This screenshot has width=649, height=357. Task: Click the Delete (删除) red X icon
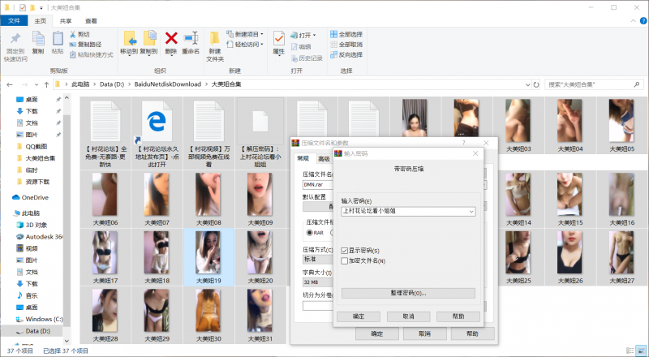pyautogui.click(x=171, y=38)
